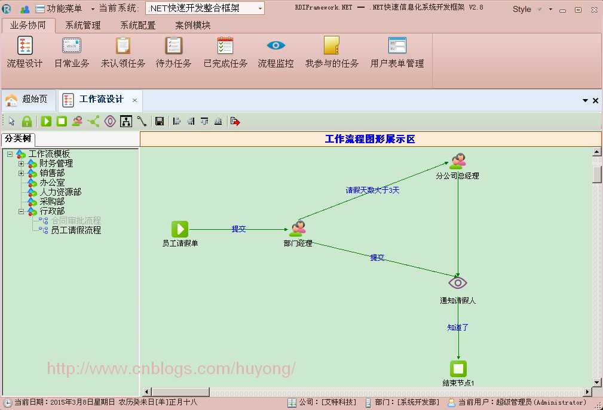Switch to the 系统管理 ribbon tab
The height and width of the screenshot is (410, 603).
point(82,25)
